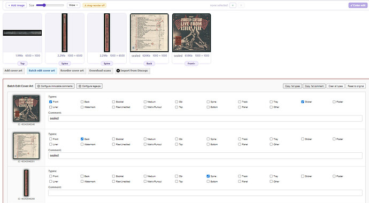369x203 pixels.
Task: Switch to Batch edit cover art tab
Action: 42,71
